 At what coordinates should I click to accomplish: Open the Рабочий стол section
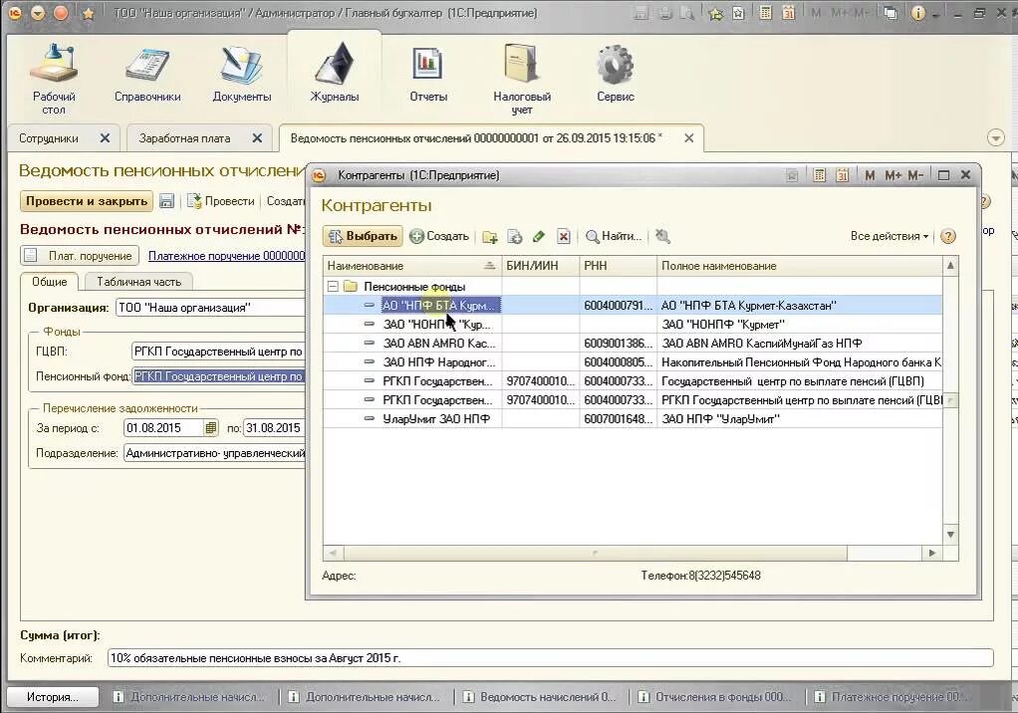pyautogui.click(x=54, y=78)
